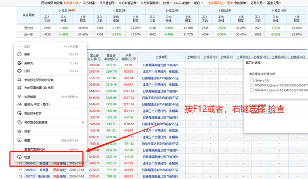
Task: Click the 上榜后1日 column header
Action: [194, 57]
